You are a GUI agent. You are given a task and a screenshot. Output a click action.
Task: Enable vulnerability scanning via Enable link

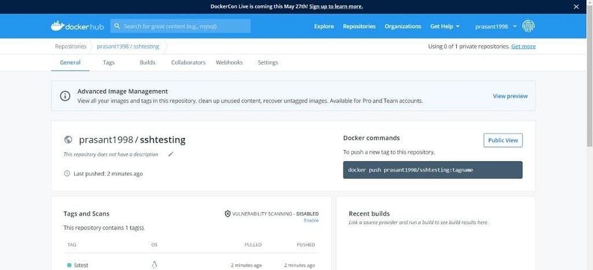[x=311, y=220]
